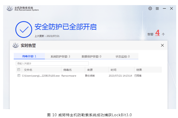Click the large checkmark protection status icon
This screenshot has height=118, width=178.
tap(24, 29)
